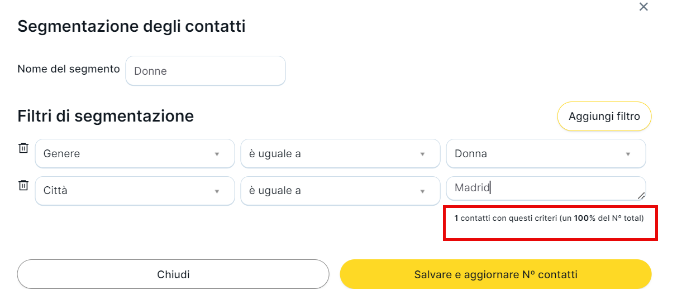Click the bold 100% percentage value

coord(584,219)
